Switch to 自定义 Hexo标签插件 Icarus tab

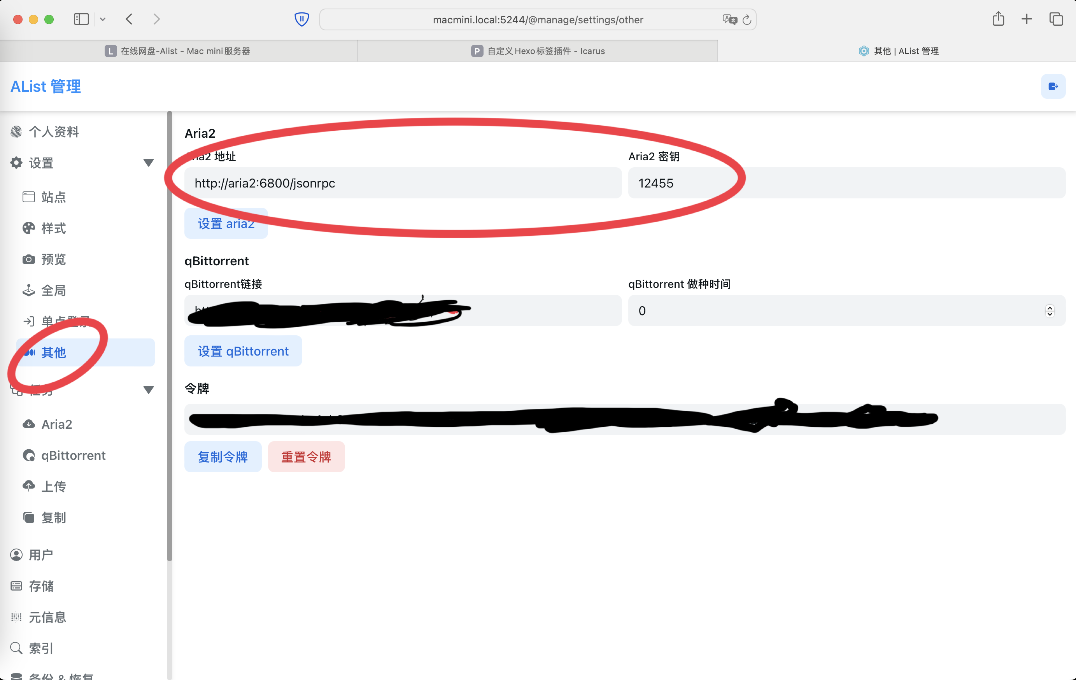(538, 51)
